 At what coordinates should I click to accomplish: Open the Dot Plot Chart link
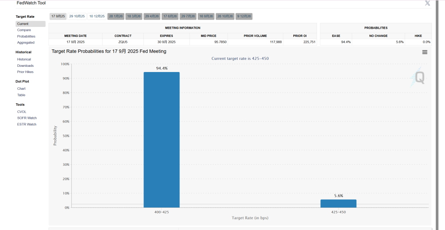pyautogui.click(x=21, y=89)
